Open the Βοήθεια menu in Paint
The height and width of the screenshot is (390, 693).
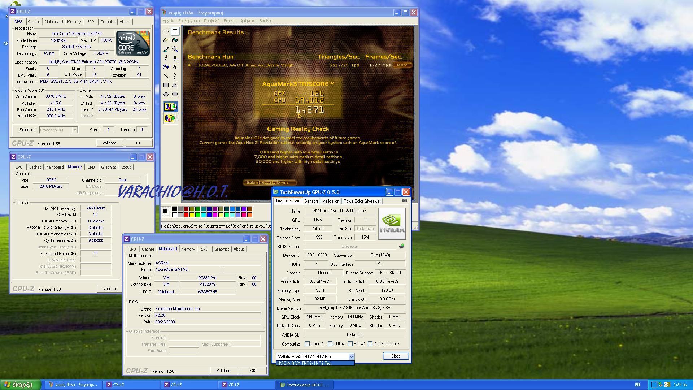(266, 21)
